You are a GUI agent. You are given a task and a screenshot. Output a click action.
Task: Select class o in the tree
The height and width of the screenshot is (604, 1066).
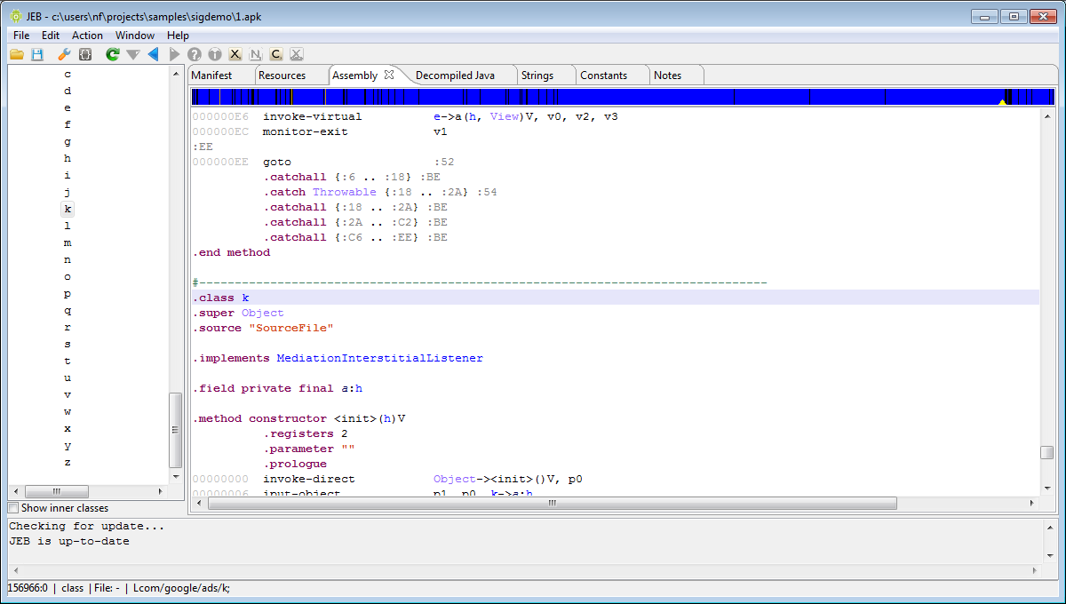[x=68, y=277]
